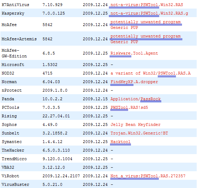197x188 pixels.
Task: Click McAfee's potentially unwanted program result
Action: [x=146, y=22]
